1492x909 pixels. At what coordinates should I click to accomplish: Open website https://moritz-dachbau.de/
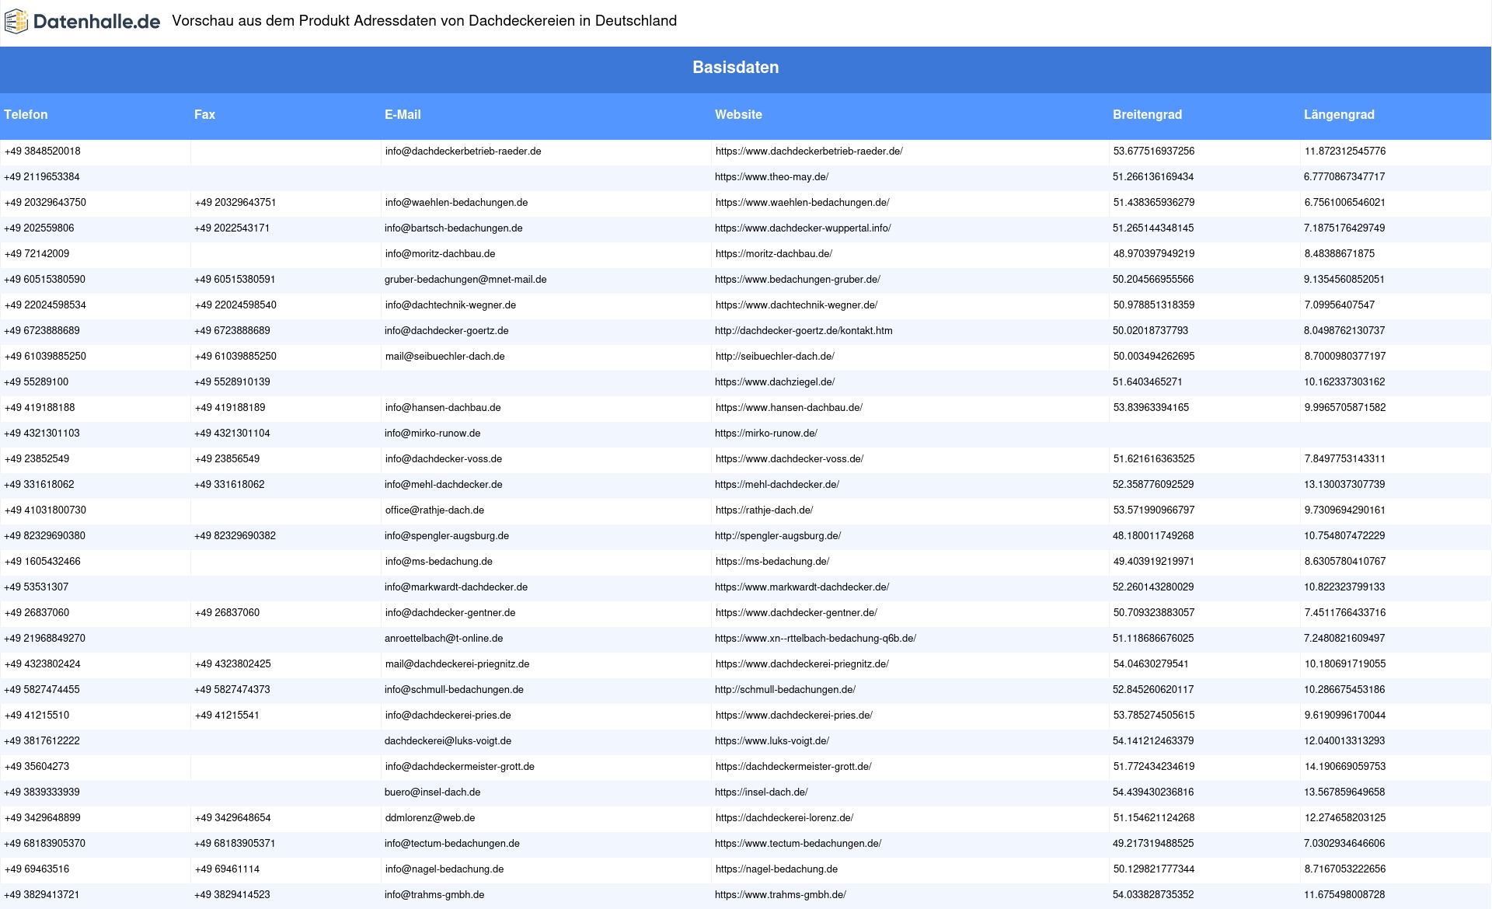pyautogui.click(x=774, y=254)
